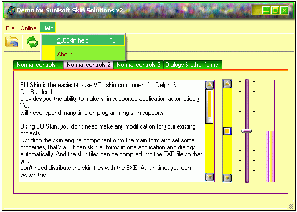Go to Normal controls 3 tab

138,65
